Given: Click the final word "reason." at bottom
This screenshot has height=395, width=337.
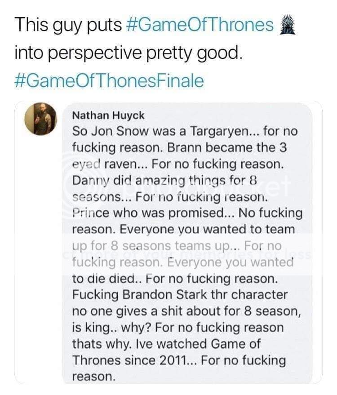Looking at the screenshot, I should point(94,377).
